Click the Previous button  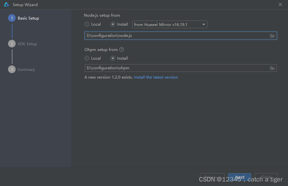point(212,177)
